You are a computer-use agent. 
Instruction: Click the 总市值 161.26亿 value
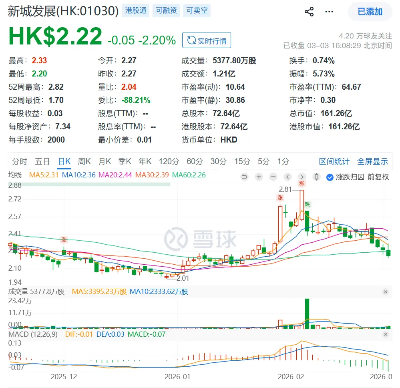[336, 113]
